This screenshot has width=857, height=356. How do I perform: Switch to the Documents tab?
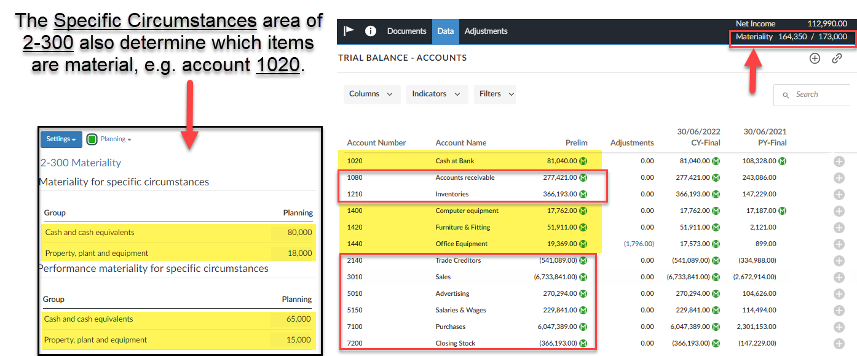click(406, 31)
